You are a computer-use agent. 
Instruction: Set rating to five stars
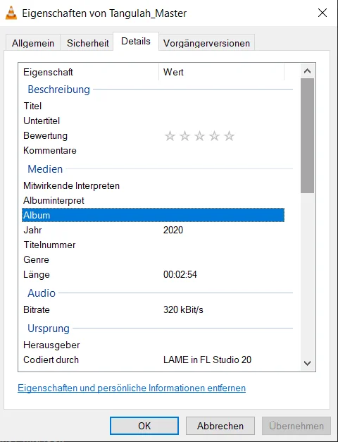click(229, 136)
